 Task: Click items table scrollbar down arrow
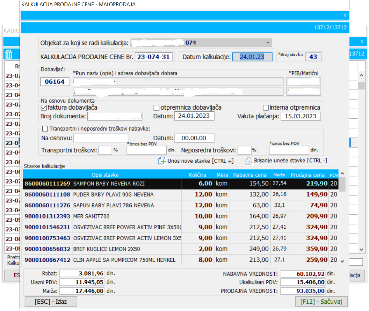click(x=342, y=261)
